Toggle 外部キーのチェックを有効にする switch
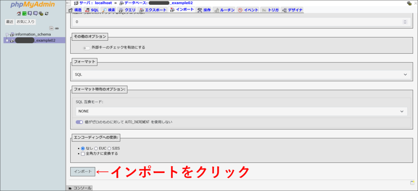418x191 pixels. point(87,48)
